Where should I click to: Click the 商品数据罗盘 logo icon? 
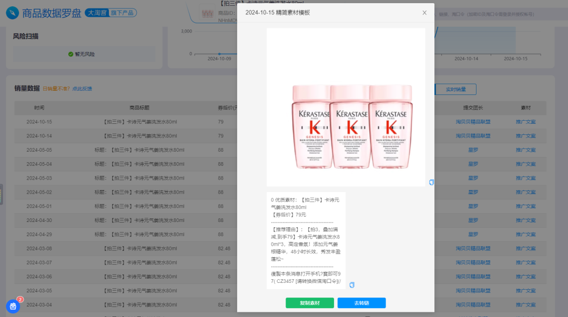coord(12,13)
